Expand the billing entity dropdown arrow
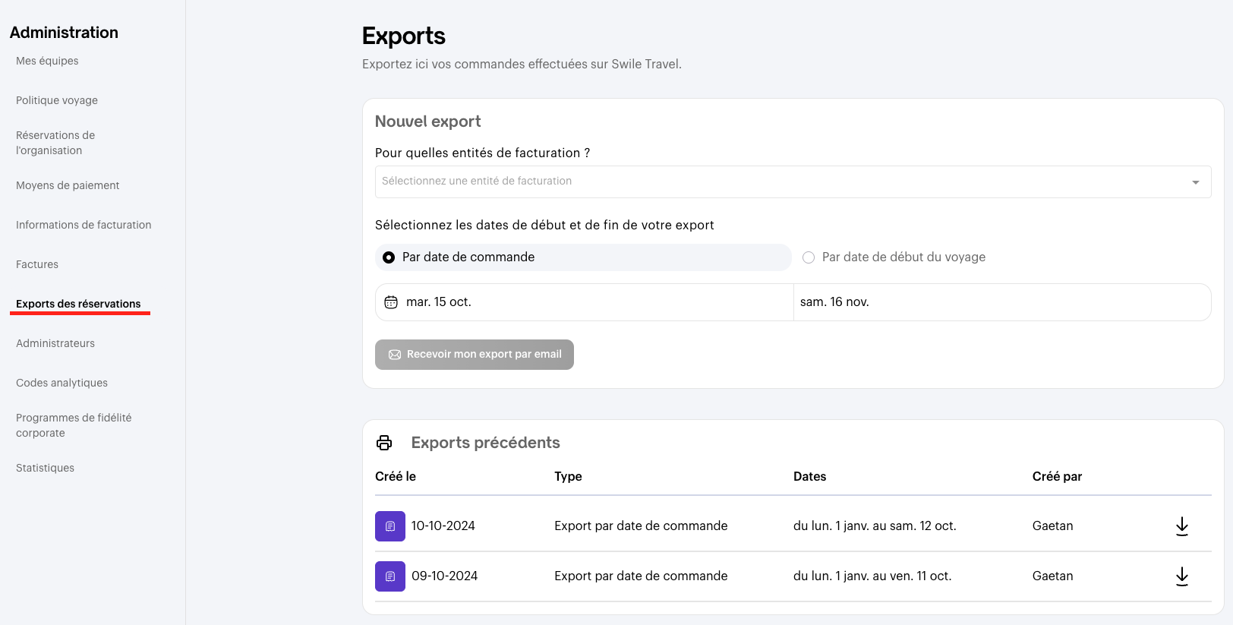The height and width of the screenshot is (625, 1233). pos(1195,182)
